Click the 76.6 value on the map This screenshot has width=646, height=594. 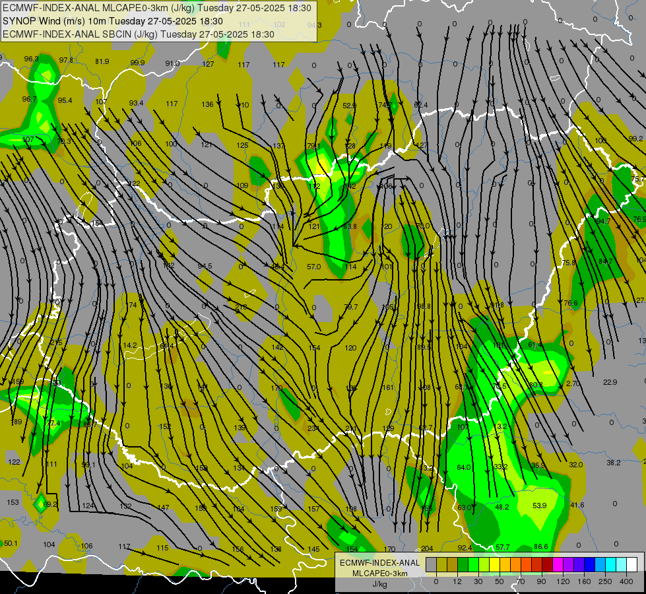(x=571, y=303)
